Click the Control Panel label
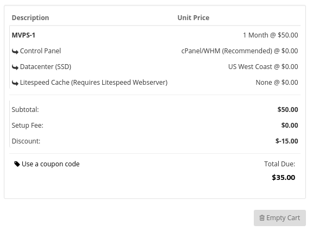 tap(40, 51)
